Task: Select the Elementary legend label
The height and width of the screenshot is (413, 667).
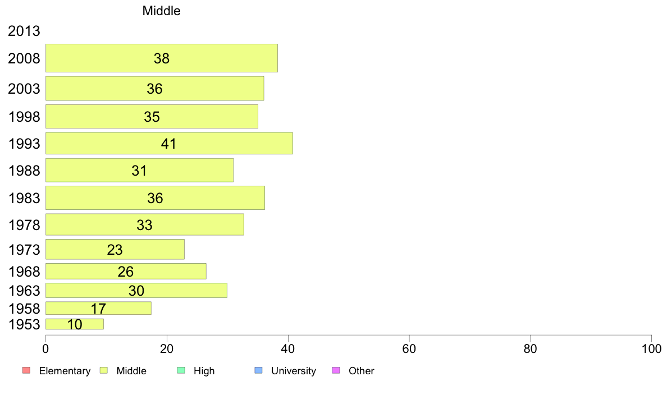Action: point(65,371)
